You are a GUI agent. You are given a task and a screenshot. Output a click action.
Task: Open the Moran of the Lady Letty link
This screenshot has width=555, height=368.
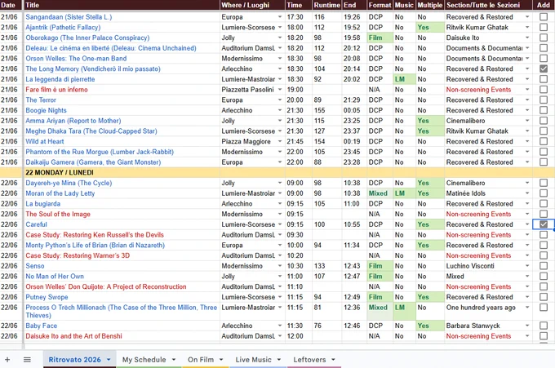(60, 193)
